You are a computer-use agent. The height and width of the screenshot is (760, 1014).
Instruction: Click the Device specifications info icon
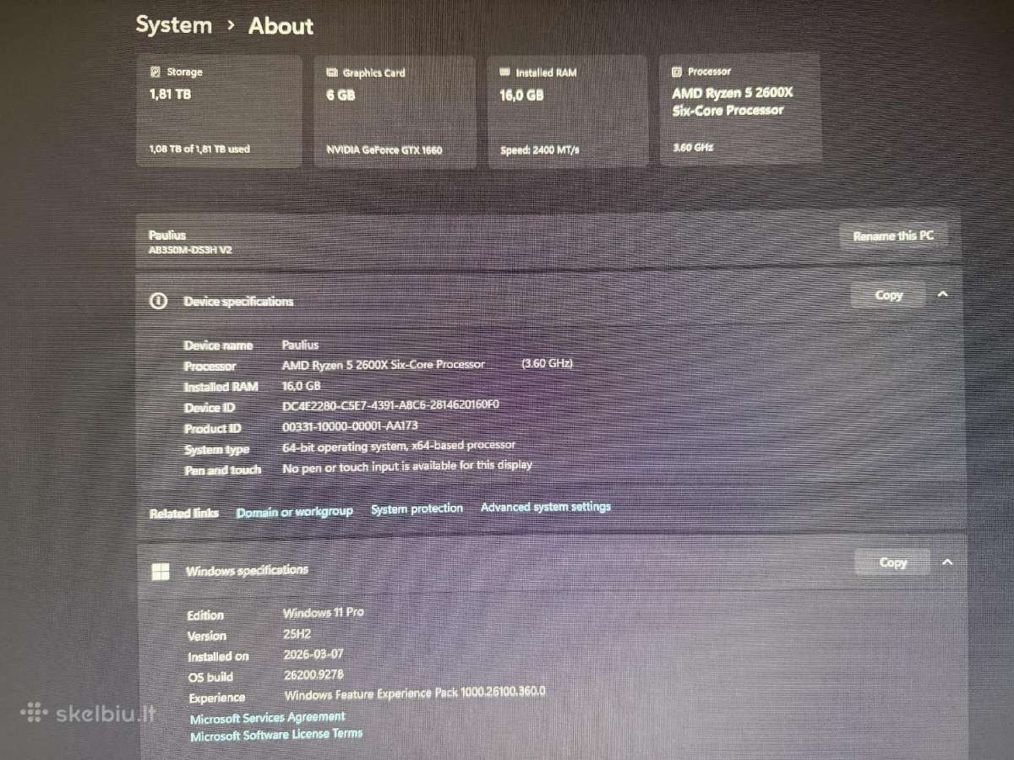point(158,301)
